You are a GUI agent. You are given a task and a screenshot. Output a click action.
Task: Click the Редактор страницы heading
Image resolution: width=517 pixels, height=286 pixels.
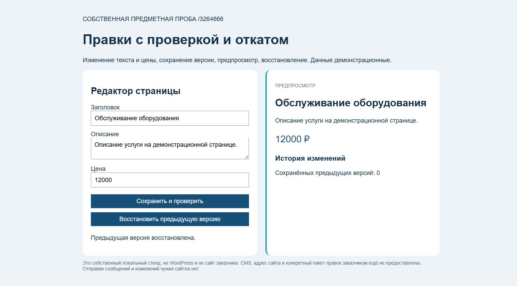(x=136, y=91)
